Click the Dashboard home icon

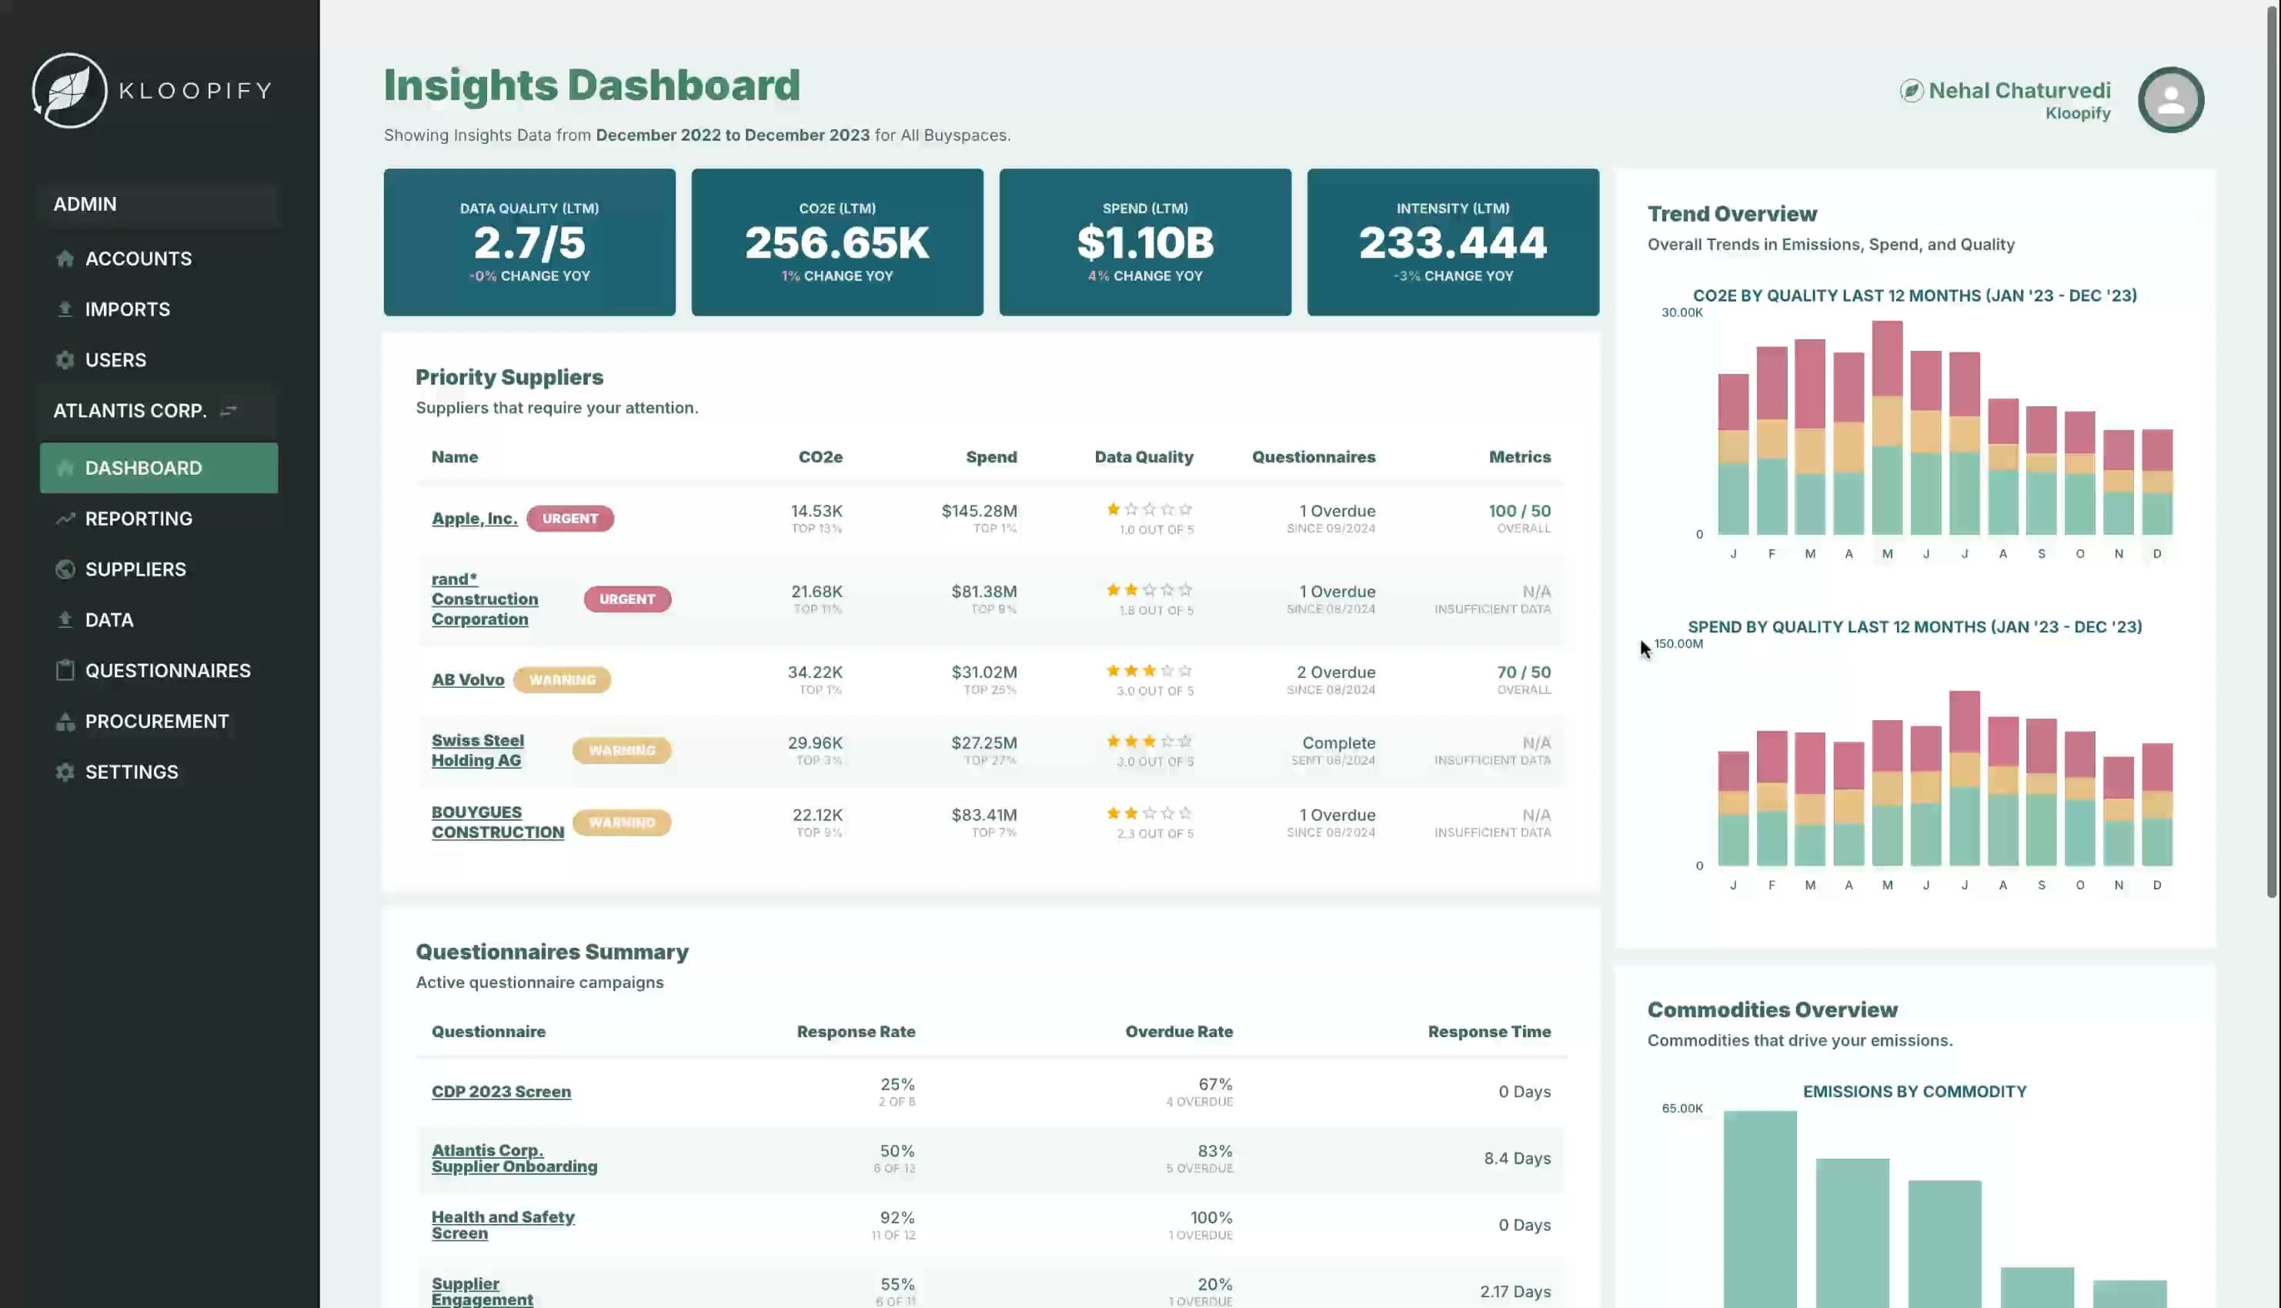pyautogui.click(x=65, y=468)
